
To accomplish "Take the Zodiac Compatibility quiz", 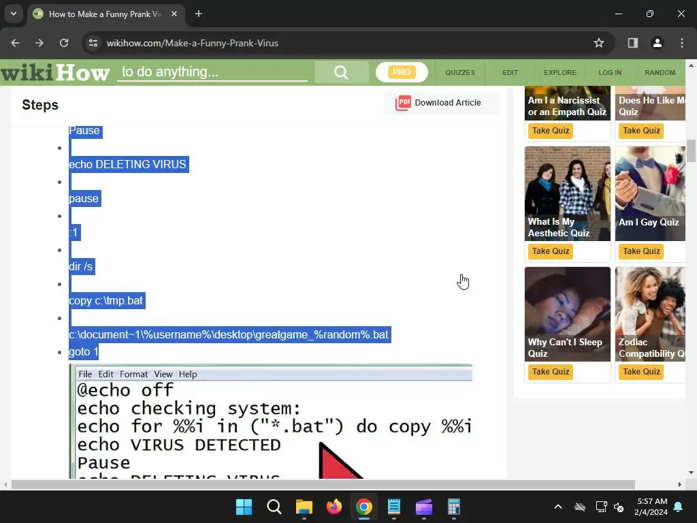I will coord(641,372).
